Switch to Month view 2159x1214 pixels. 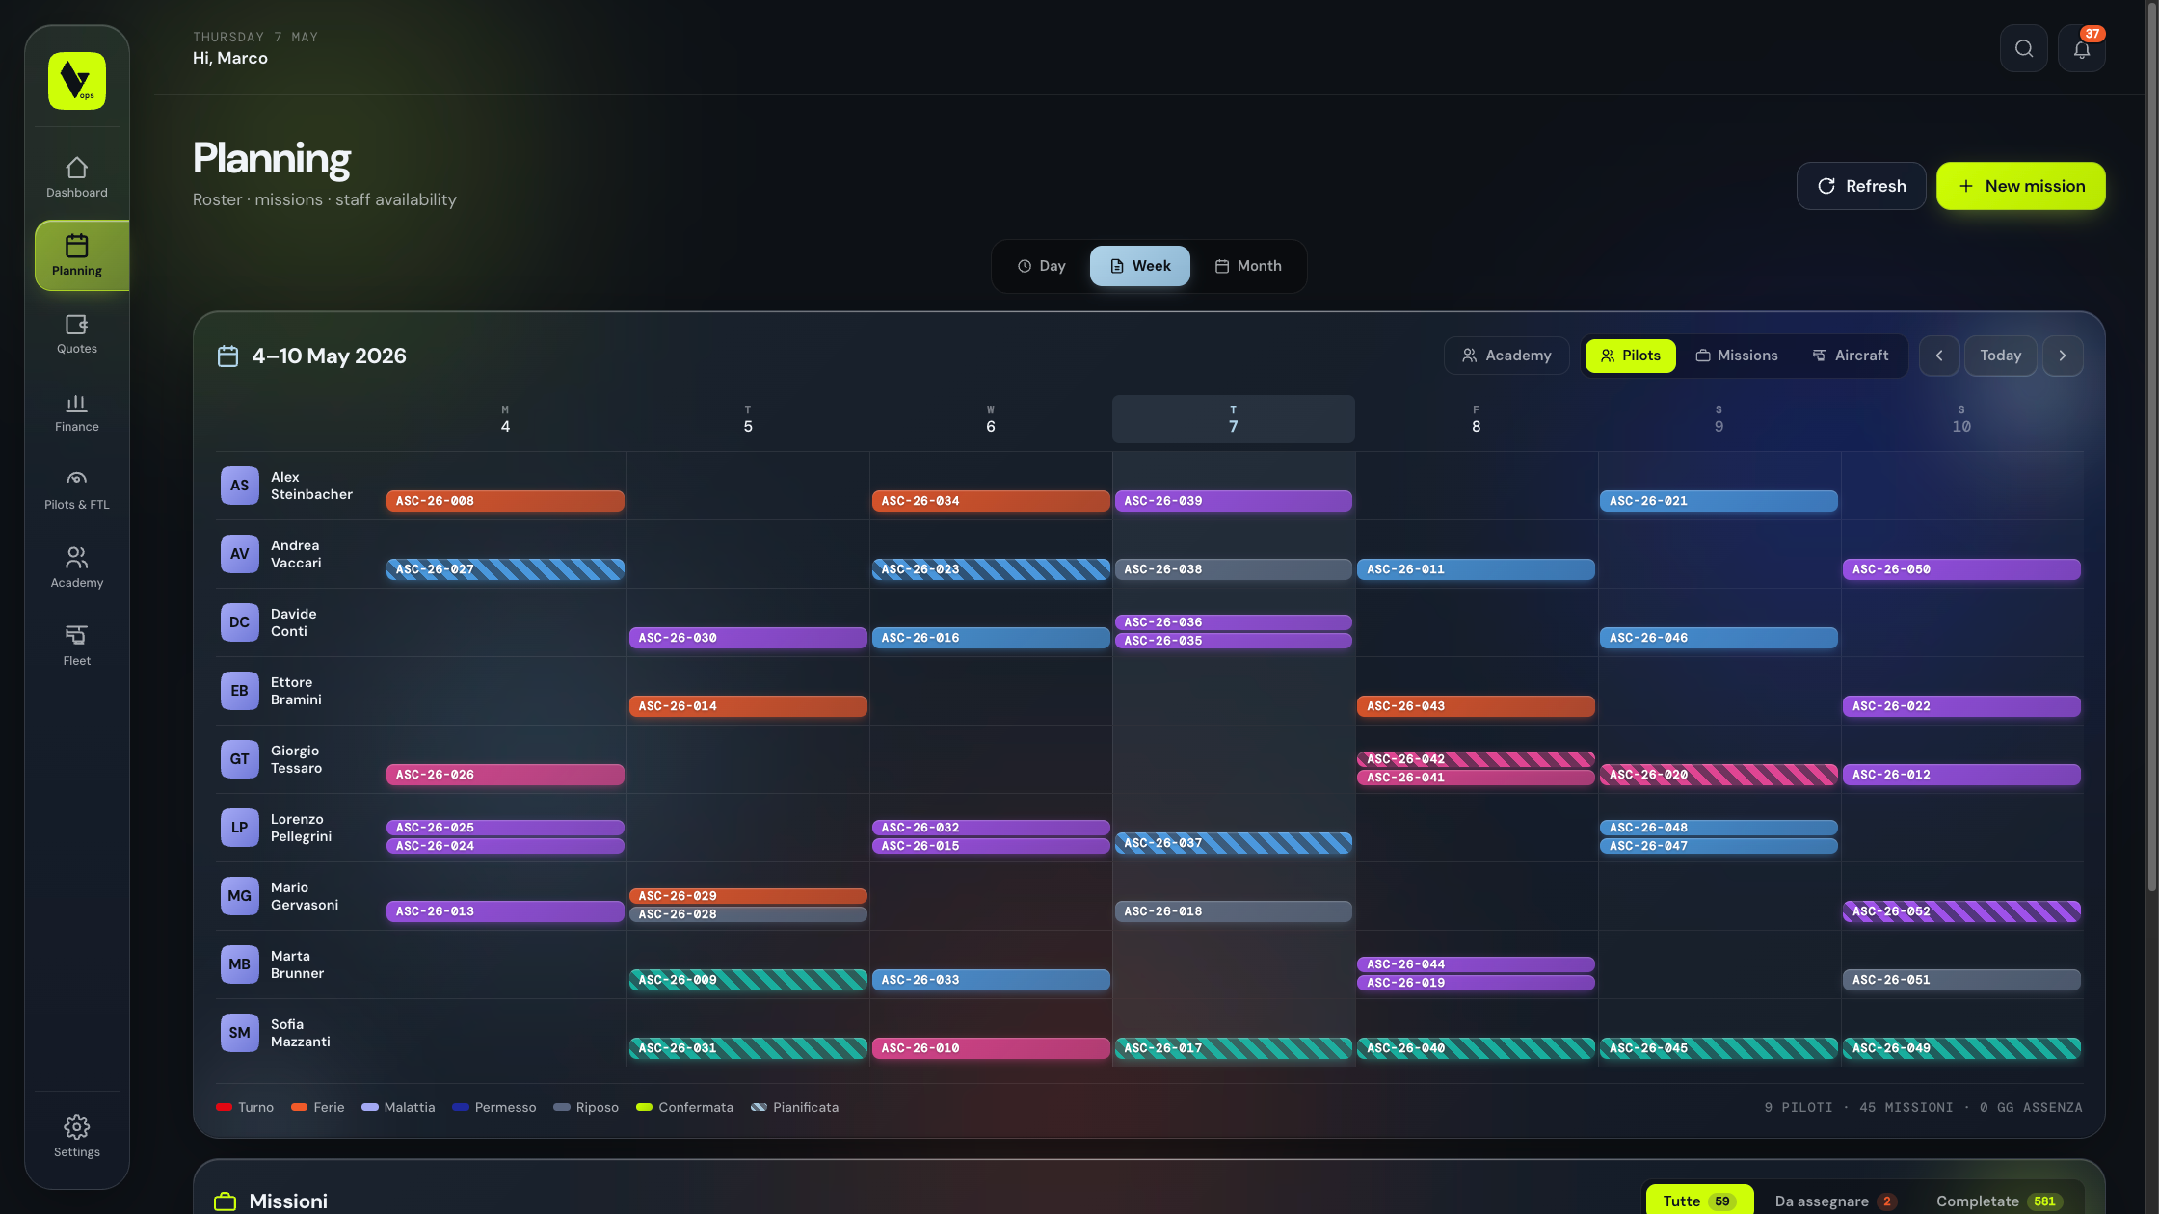point(1248,266)
